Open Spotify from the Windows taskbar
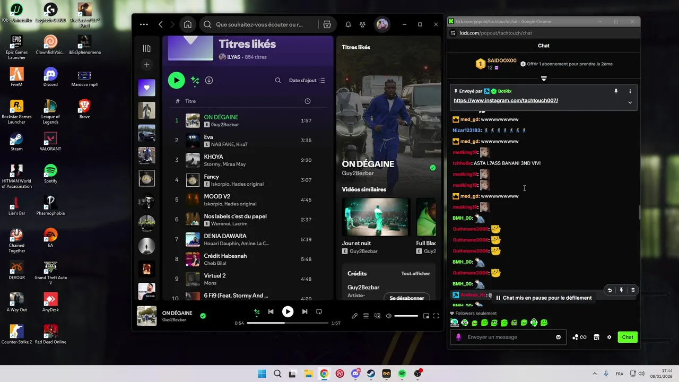This screenshot has height=382, width=679. 402,374
